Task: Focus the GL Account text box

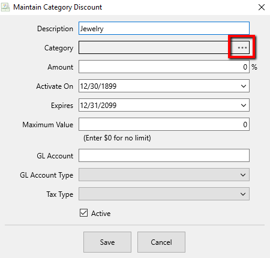Action: [164, 155]
